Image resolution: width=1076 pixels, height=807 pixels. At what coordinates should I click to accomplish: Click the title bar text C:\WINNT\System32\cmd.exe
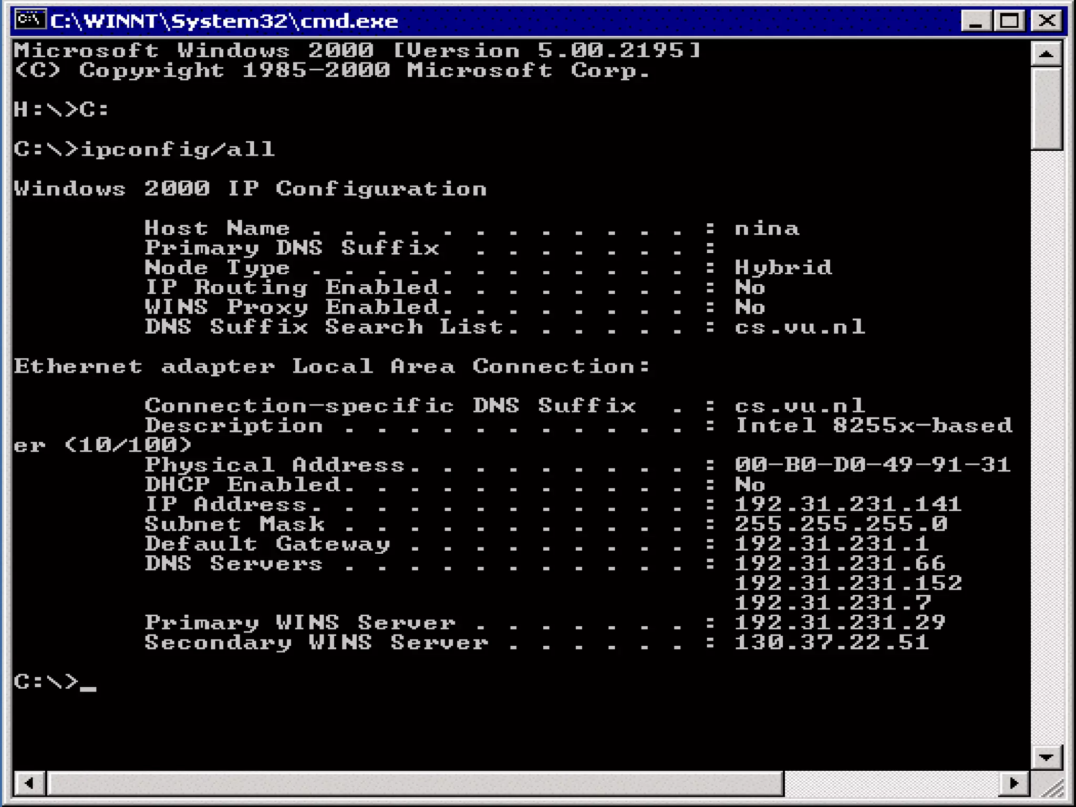[x=224, y=21]
